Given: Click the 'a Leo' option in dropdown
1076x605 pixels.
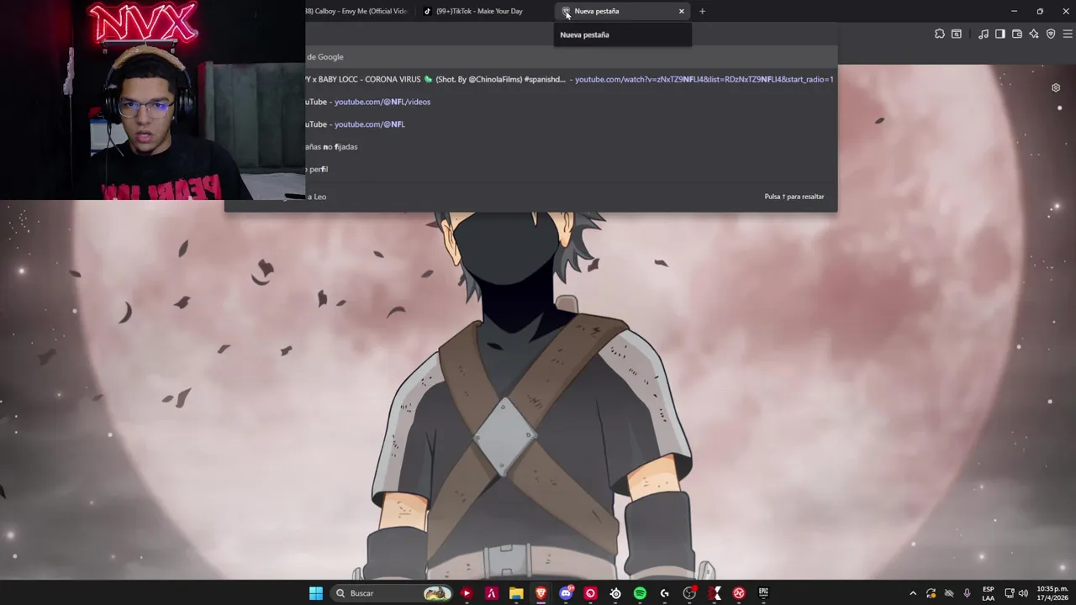Looking at the screenshot, I should pyautogui.click(x=316, y=197).
